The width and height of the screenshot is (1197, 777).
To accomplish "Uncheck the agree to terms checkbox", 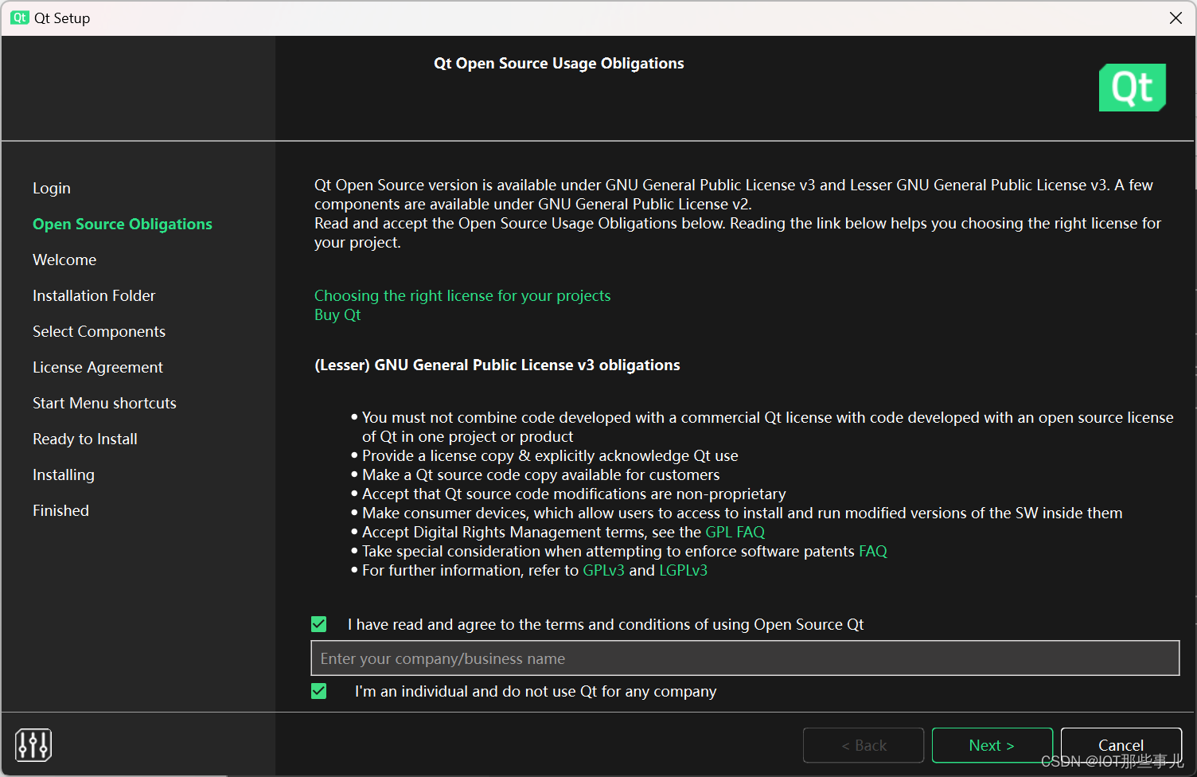I will tap(319, 624).
